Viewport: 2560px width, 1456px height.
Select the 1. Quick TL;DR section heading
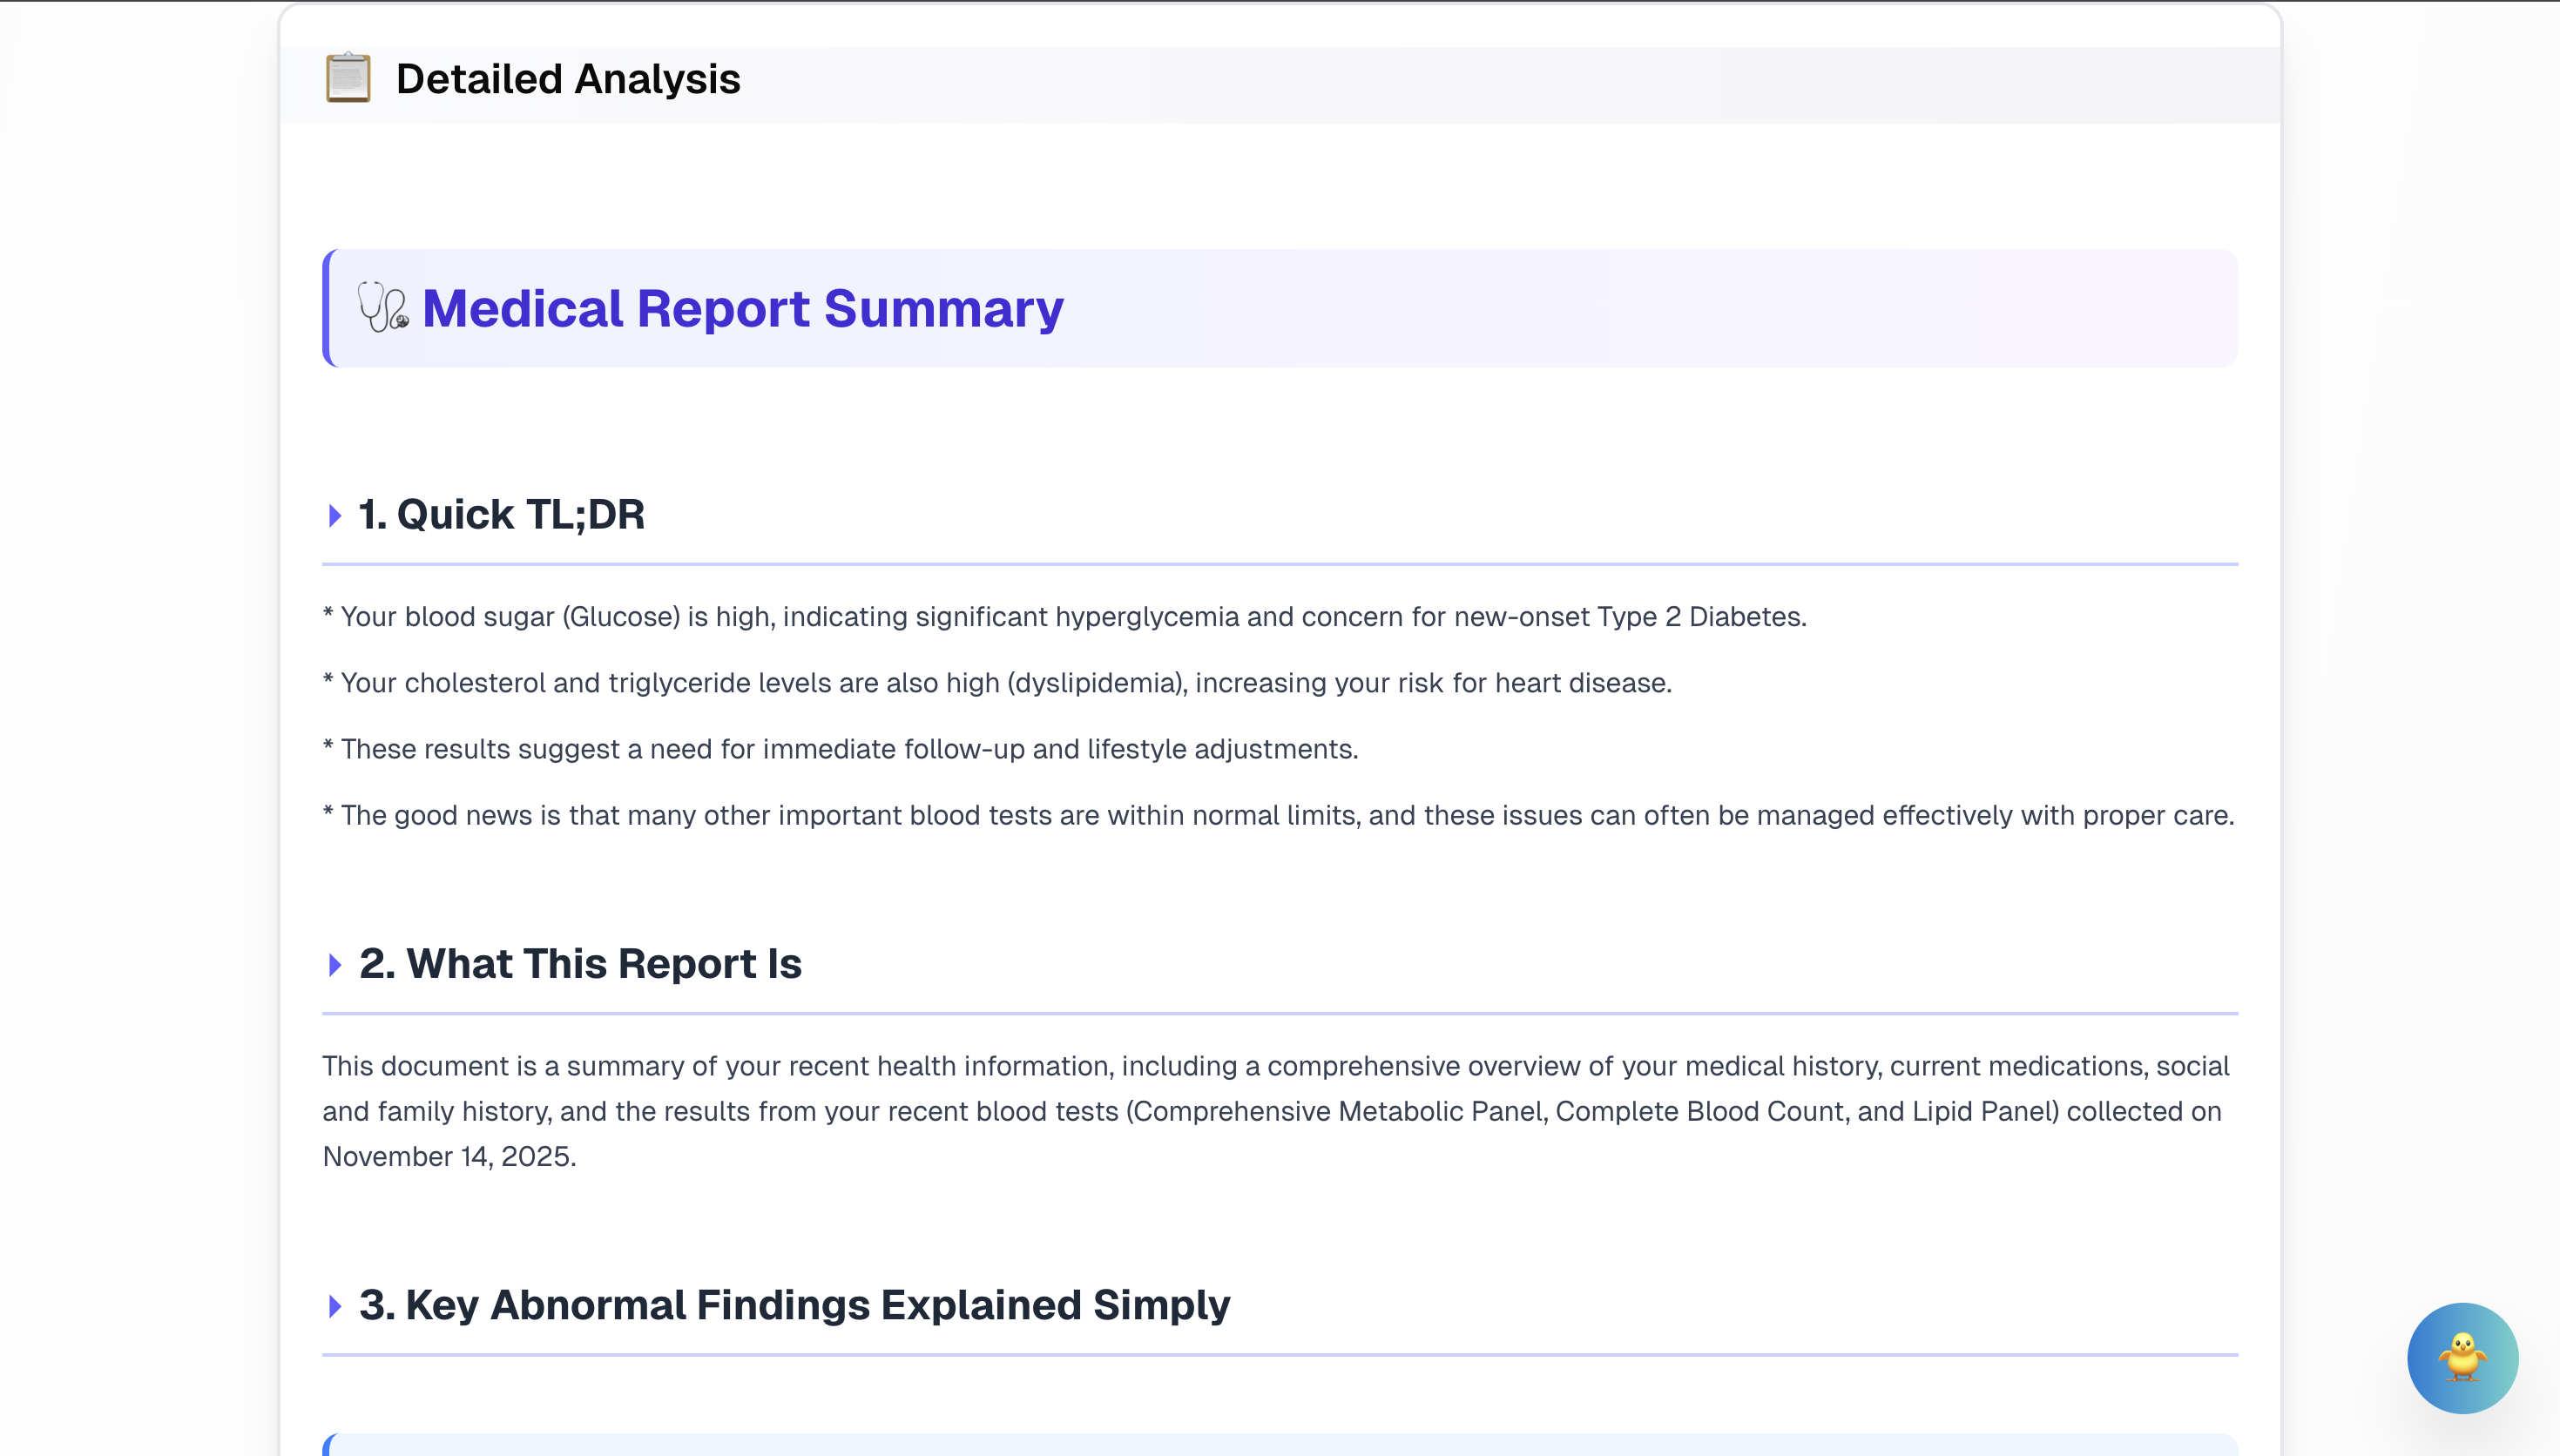(501, 515)
